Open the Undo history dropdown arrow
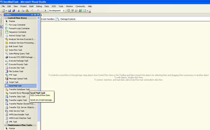 (35, 11)
